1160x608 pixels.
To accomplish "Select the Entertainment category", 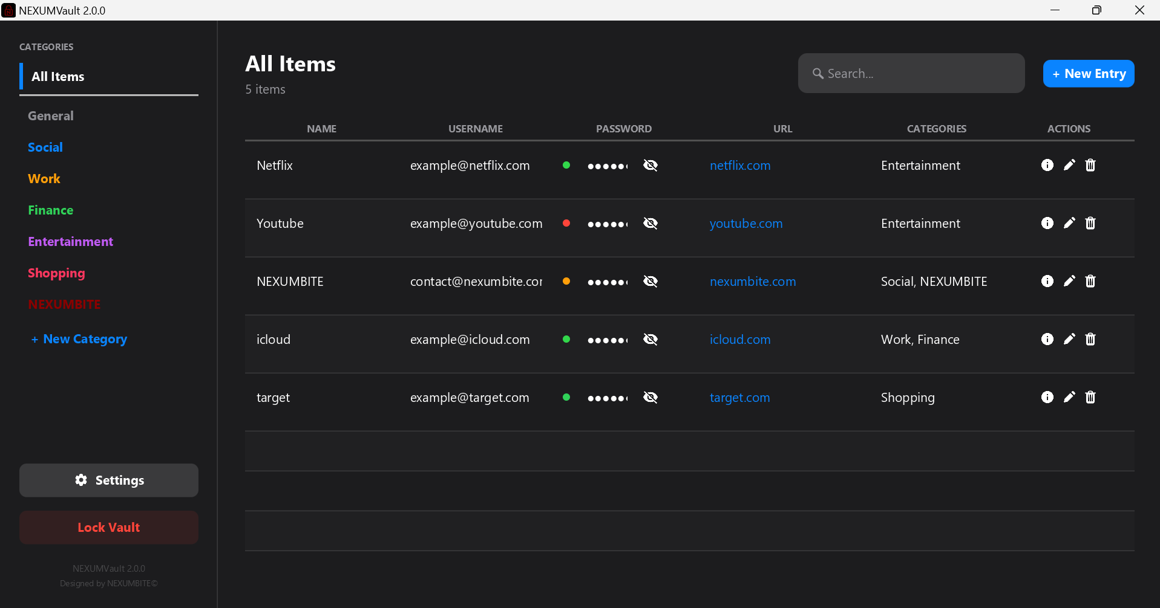I will click(70, 241).
